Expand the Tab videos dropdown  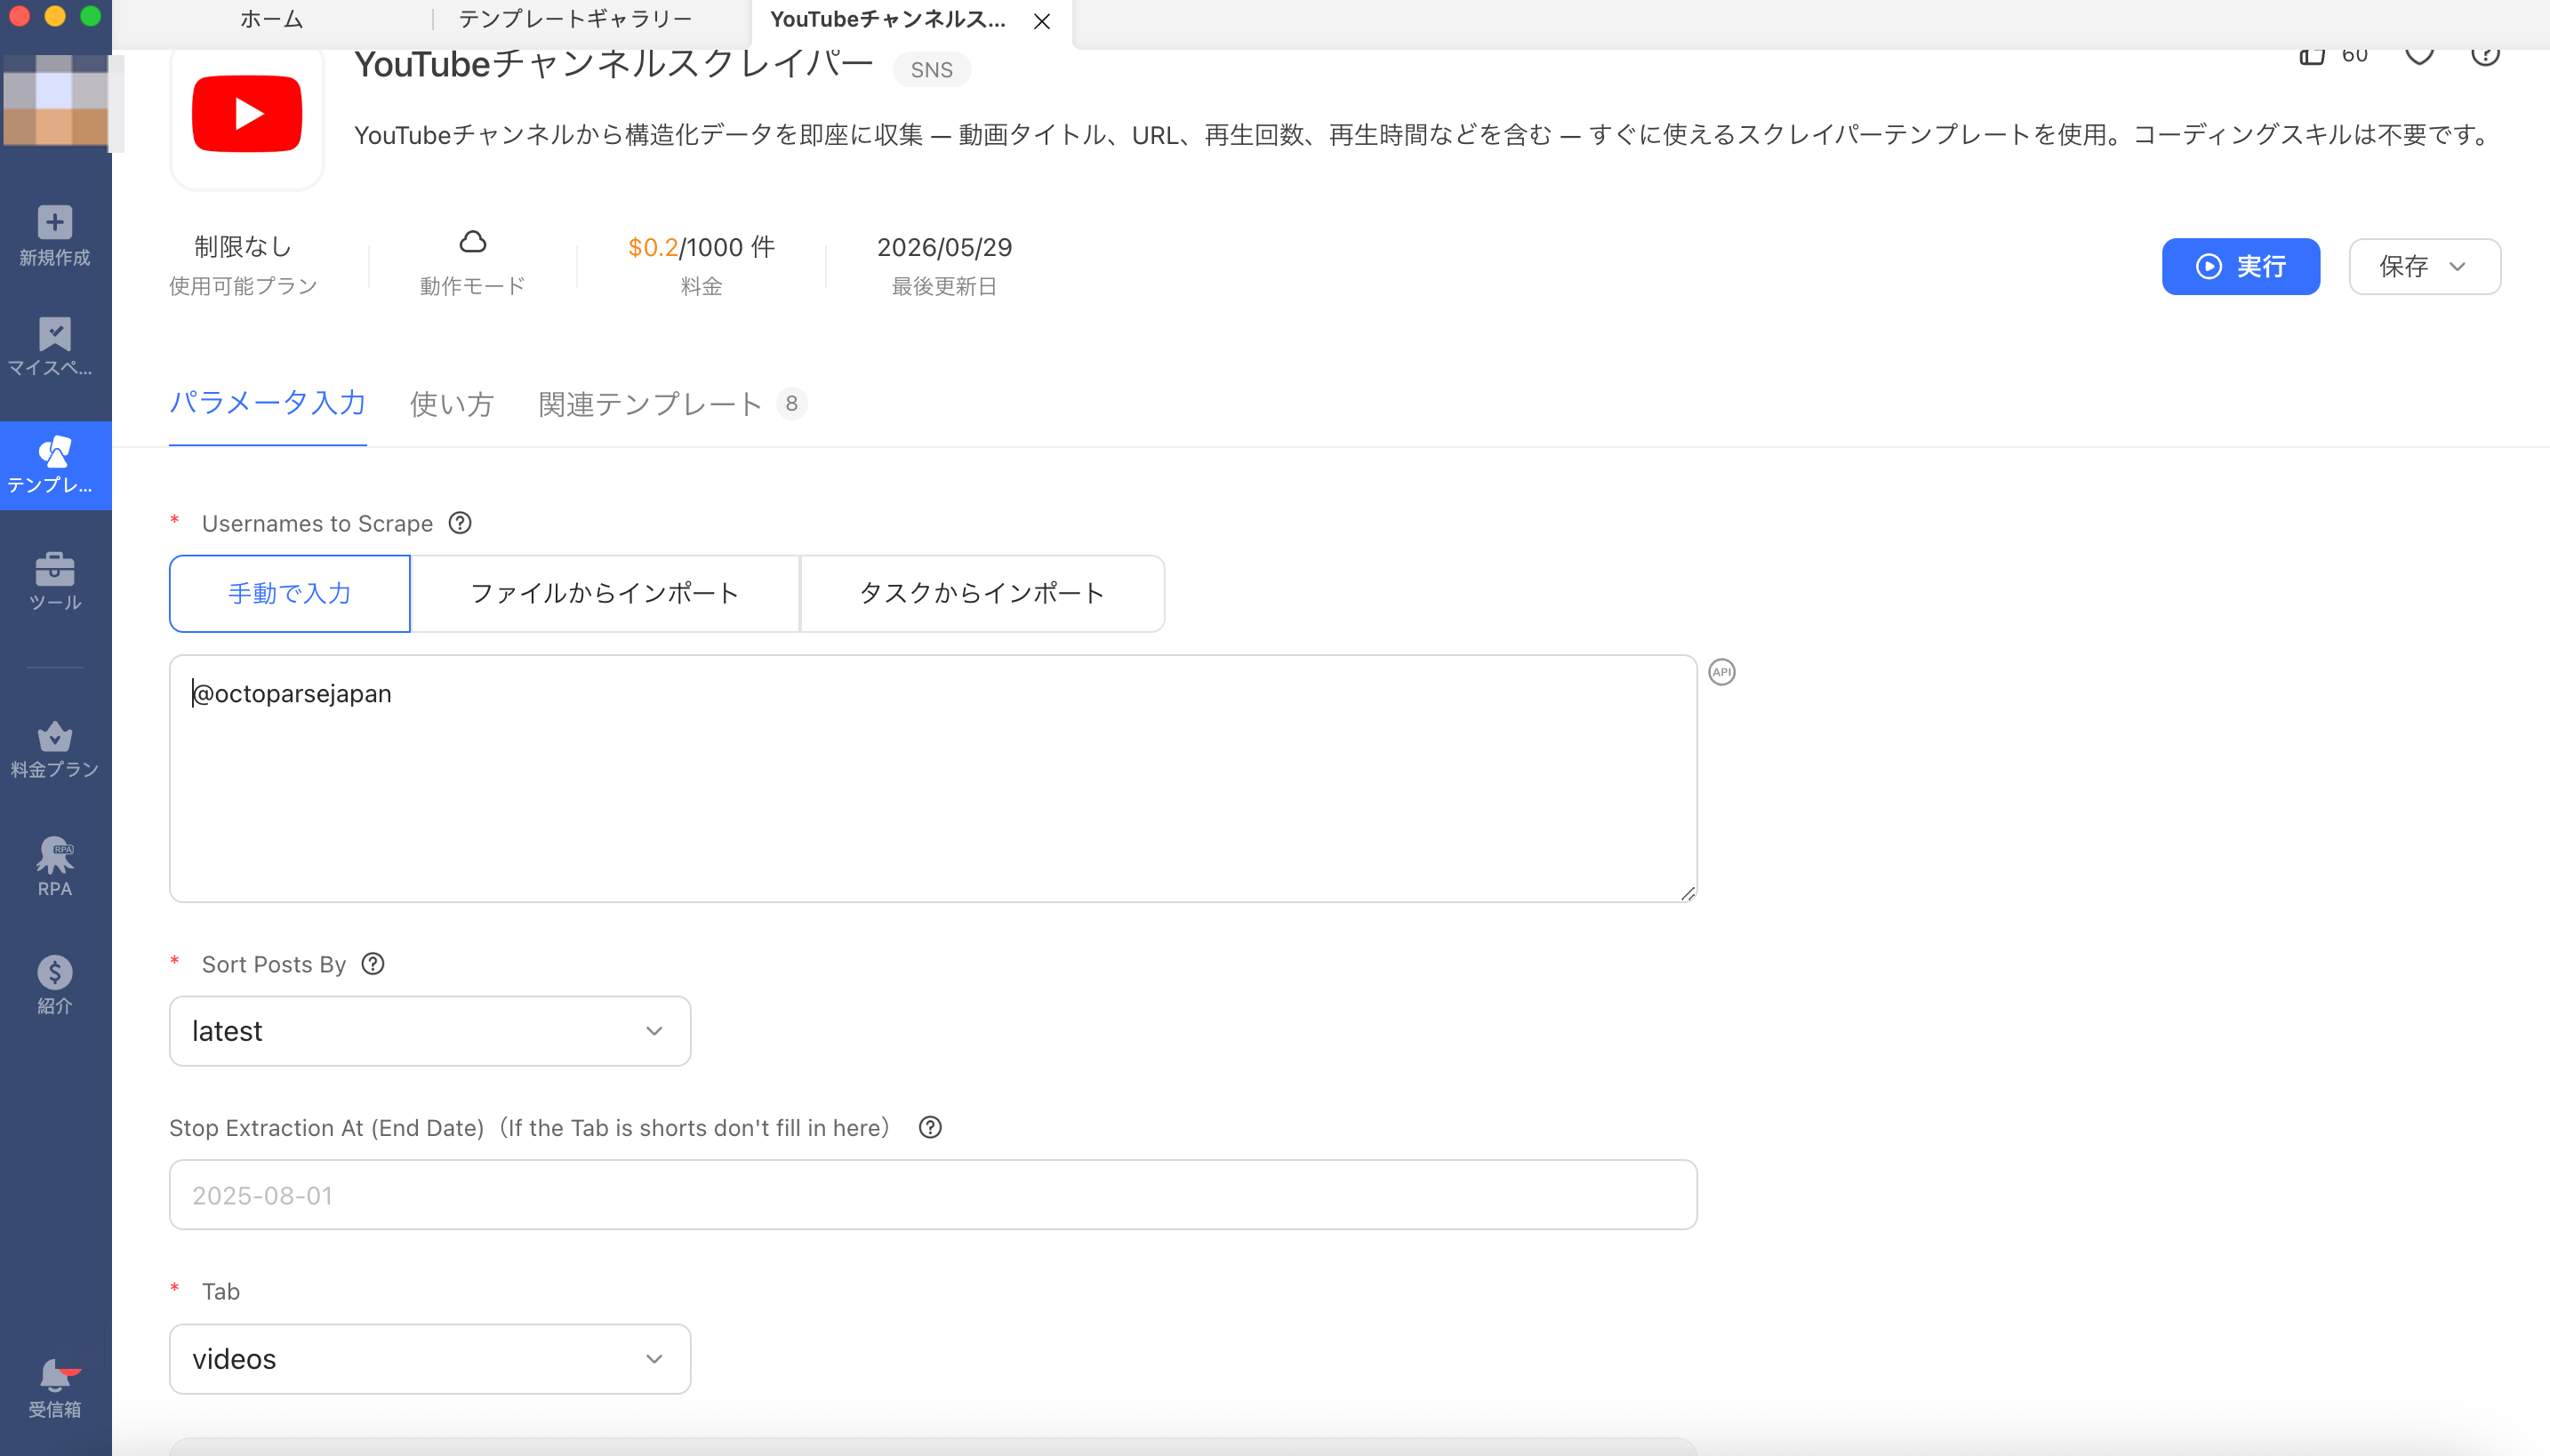coord(430,1359)
